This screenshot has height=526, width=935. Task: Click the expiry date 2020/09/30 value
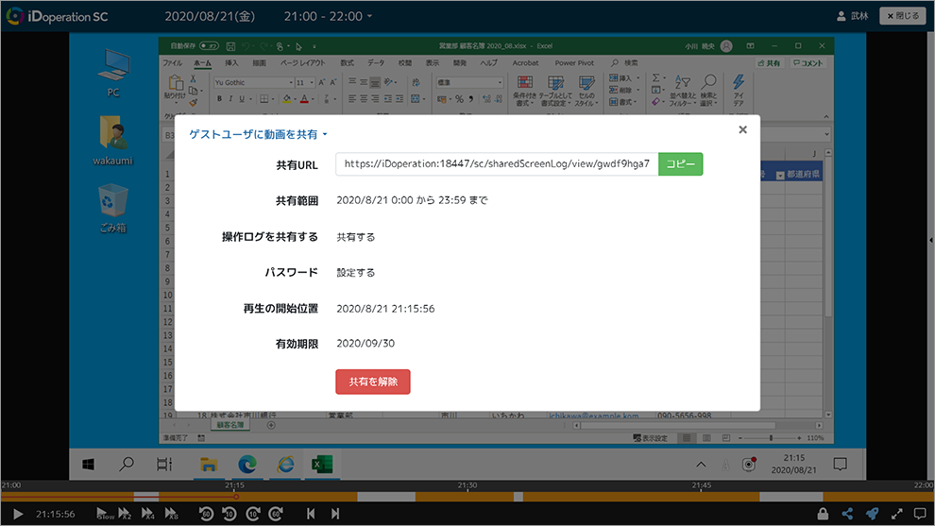tap(365, 344)
